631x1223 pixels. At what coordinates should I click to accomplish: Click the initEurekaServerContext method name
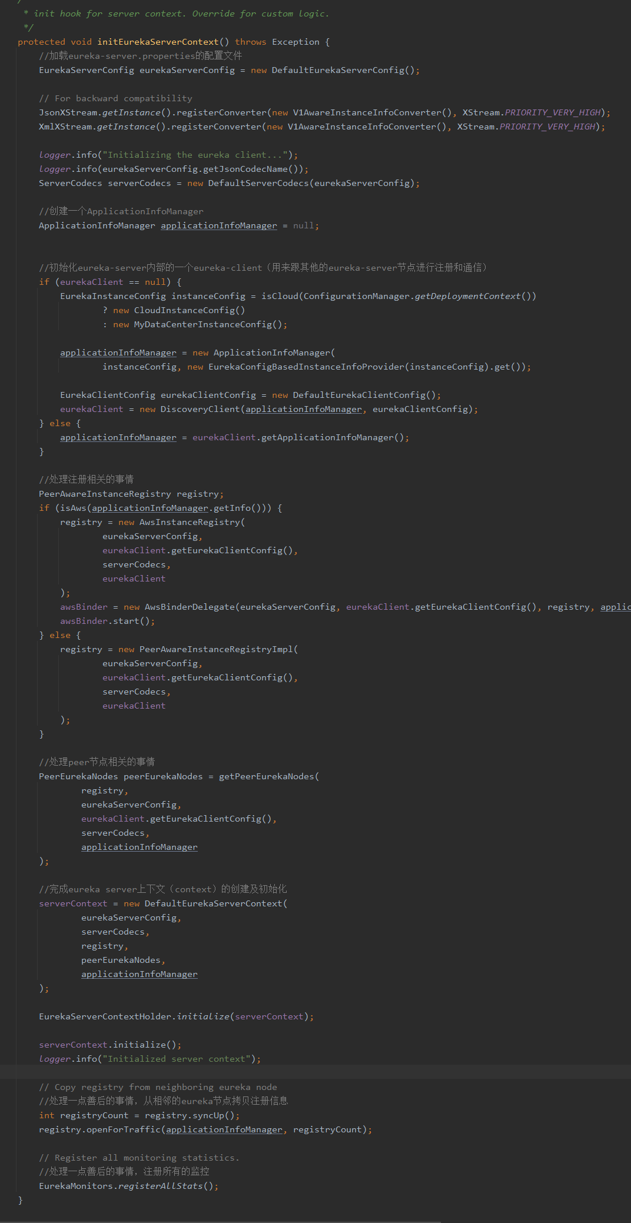pos(158,42)
